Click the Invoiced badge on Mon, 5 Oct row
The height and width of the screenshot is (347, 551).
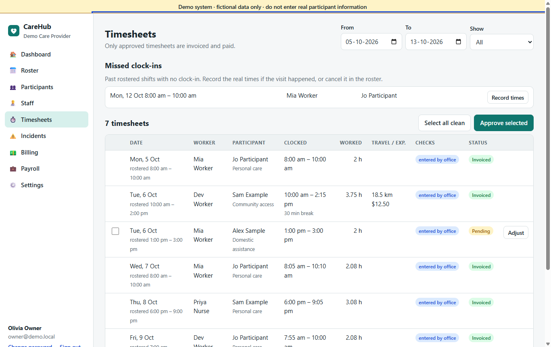tap(481, 160)
